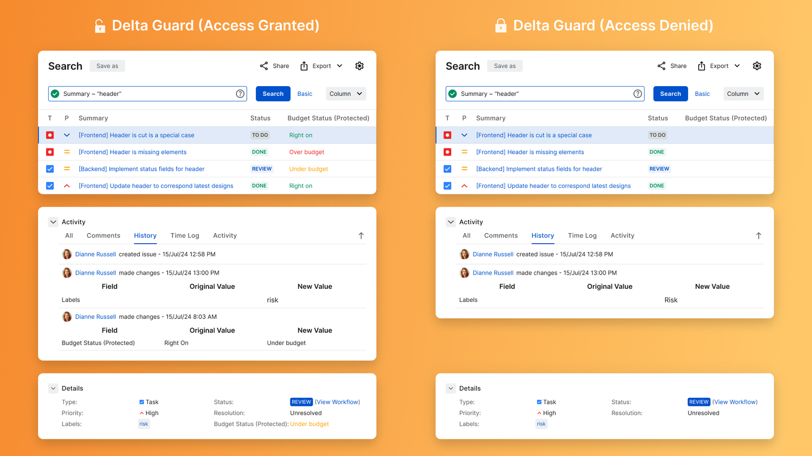Collapse Activity section in Access Granted panel
Viewport: 812px width, 456px height.
point(53,222)
